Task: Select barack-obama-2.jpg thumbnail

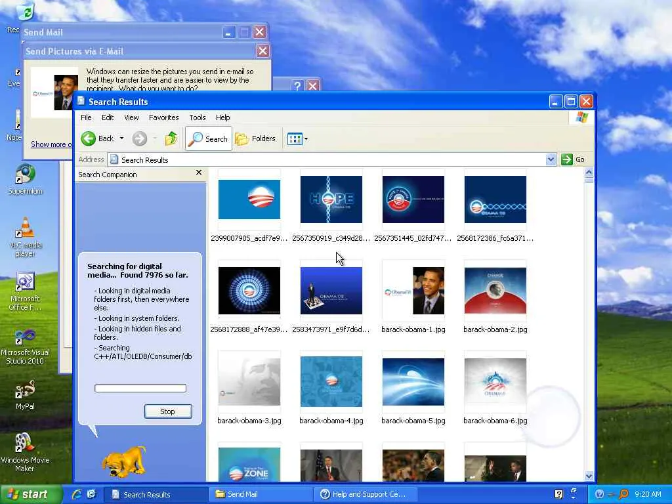Action: tap(495, 291)
